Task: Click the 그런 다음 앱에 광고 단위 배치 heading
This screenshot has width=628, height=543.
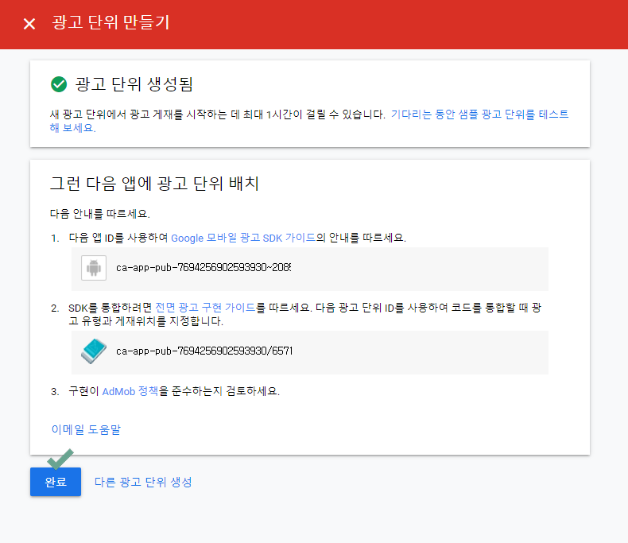Action: [155, 184]
